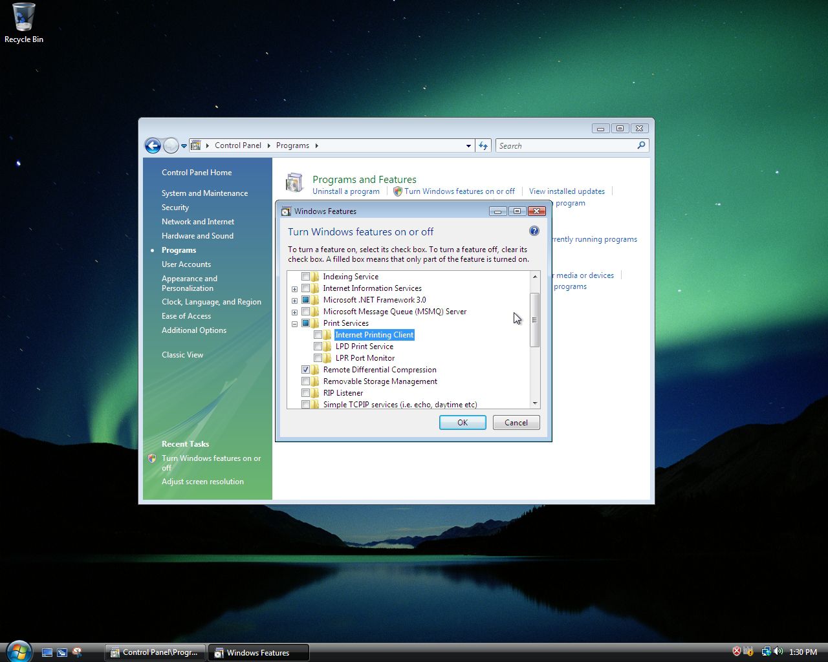The image size is (828, 662).
Task: Open Classic View link
Action: click(x=182, y=355)
